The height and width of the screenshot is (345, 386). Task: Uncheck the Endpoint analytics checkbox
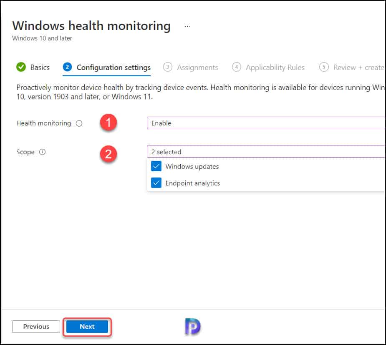click(156, 183)
